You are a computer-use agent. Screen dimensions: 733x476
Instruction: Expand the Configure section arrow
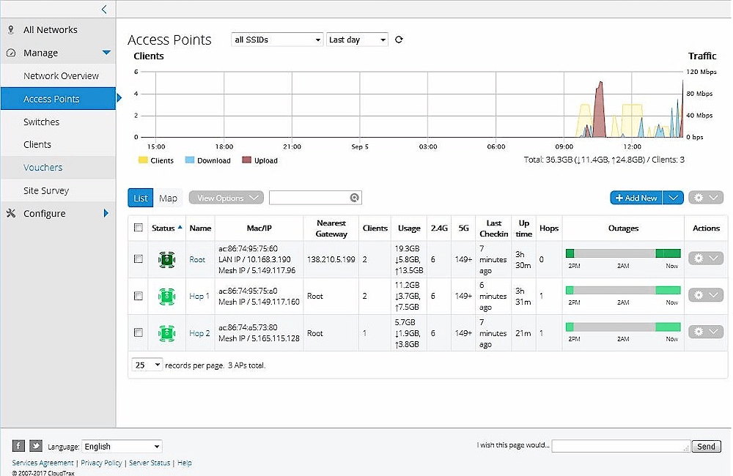click(x=106, y=214)
